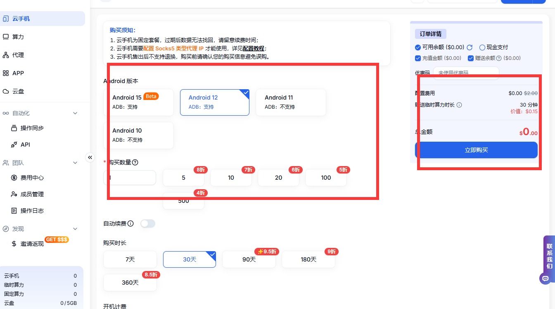This screenshot has height=309, width=555.
Task: Open the 算力 menu item
Action: (x=18, y=37)
